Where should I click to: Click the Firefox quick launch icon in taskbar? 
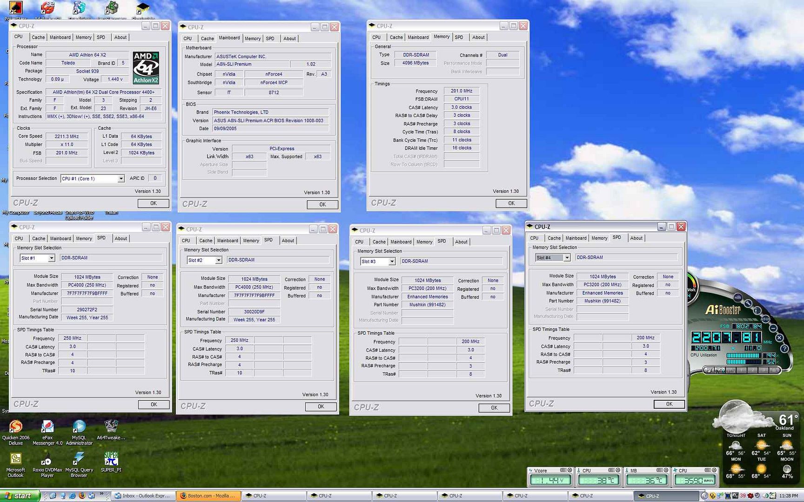[x=82, y=495]
